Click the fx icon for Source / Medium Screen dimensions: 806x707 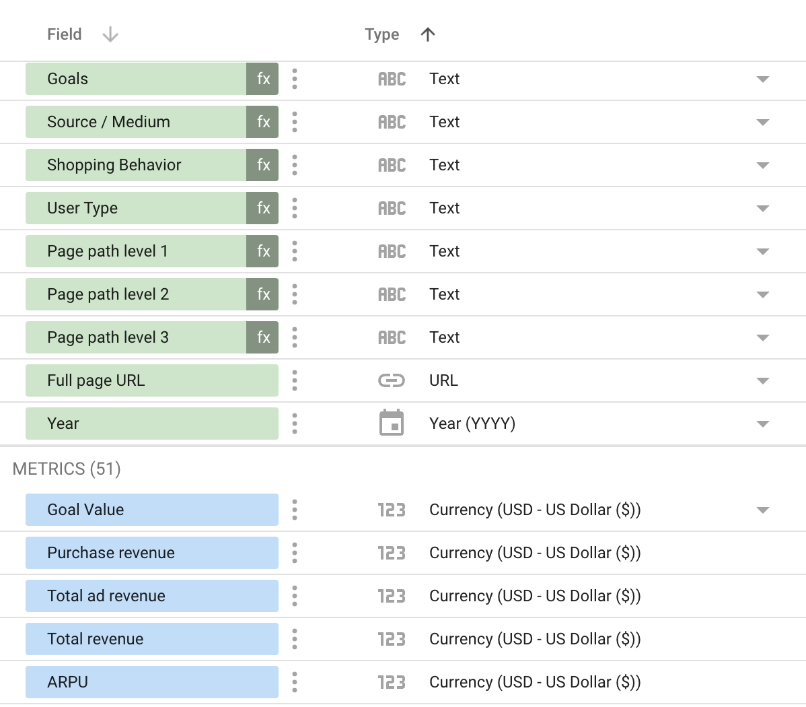(x=262, y=121)
